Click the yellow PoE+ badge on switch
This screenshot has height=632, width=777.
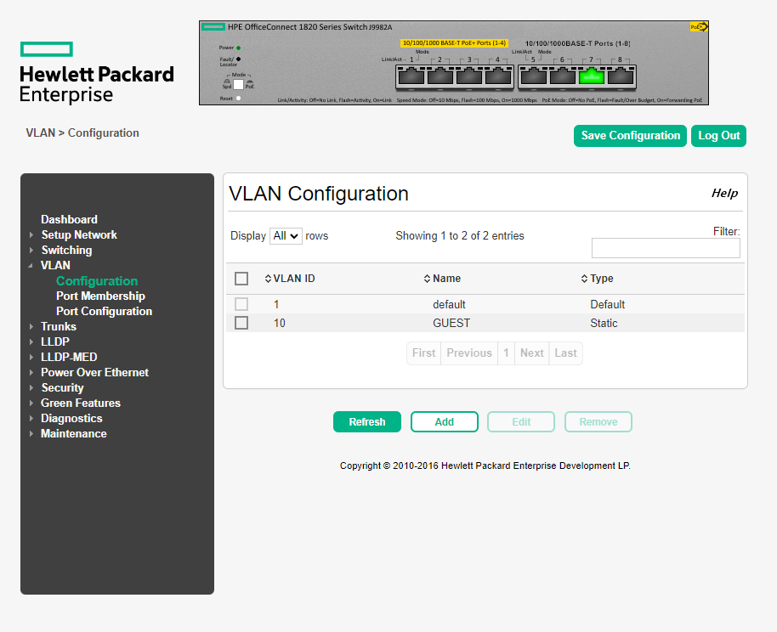pyautogui.click(x=699, y=26)
